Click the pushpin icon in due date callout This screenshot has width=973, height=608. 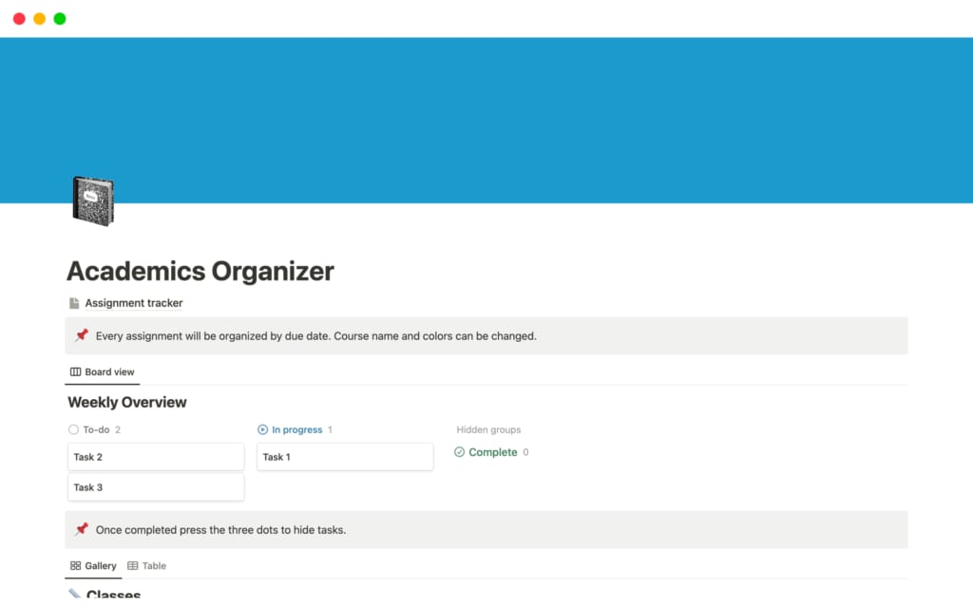[x=82, y=335]
